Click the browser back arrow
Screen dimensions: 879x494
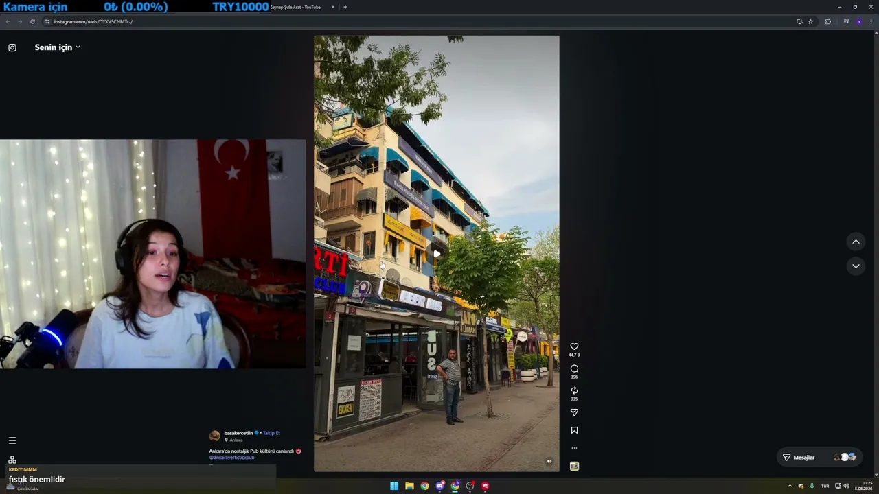pos(8,21)
